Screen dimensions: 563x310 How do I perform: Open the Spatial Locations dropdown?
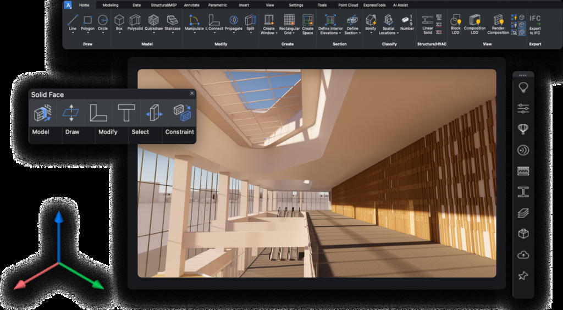pos(388,33)
